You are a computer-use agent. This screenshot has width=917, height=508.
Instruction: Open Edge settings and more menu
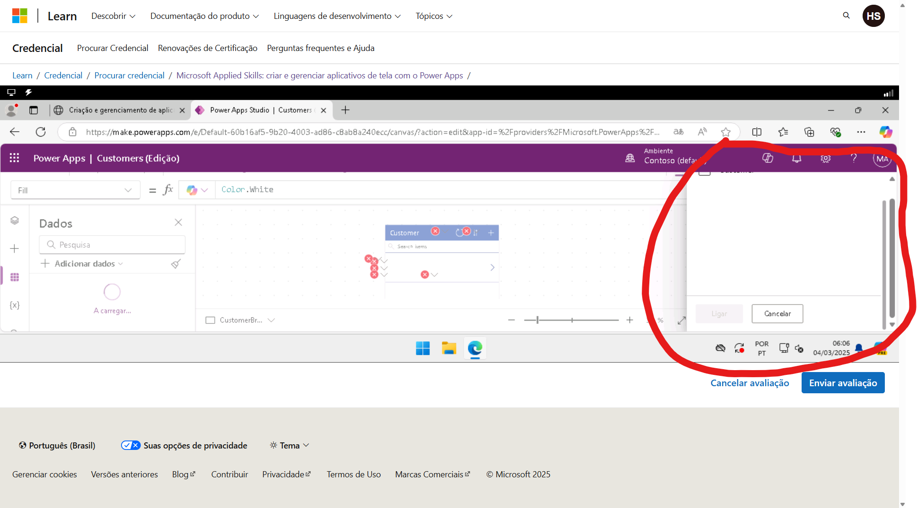click(x=861, y=132)
